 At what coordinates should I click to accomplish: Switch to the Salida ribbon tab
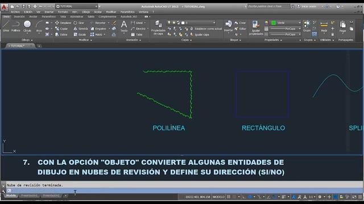click(91, 16)
